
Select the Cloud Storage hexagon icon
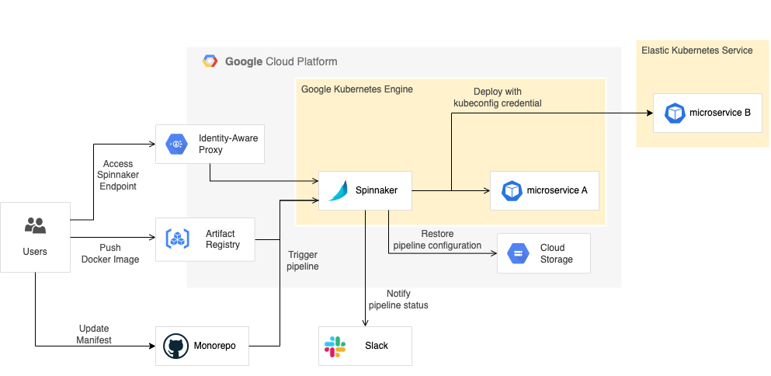(x=518, y=253)
